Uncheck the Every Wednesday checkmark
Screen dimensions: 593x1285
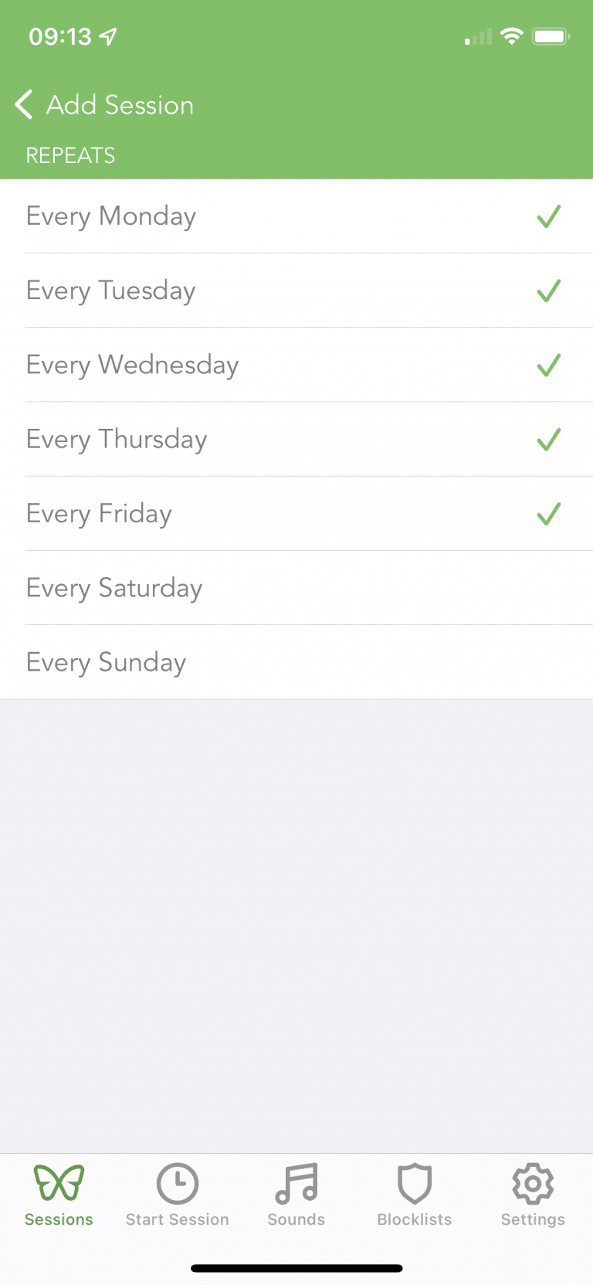(x=548, y=365)
